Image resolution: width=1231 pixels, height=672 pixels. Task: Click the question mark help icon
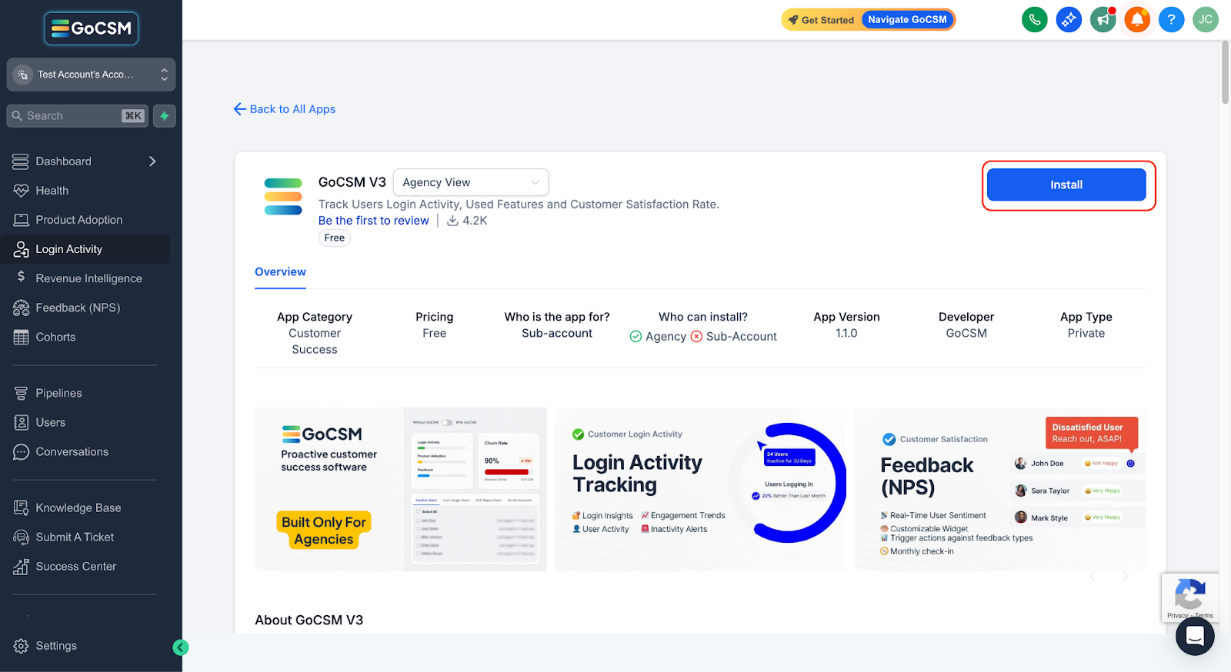(1171, 20)
